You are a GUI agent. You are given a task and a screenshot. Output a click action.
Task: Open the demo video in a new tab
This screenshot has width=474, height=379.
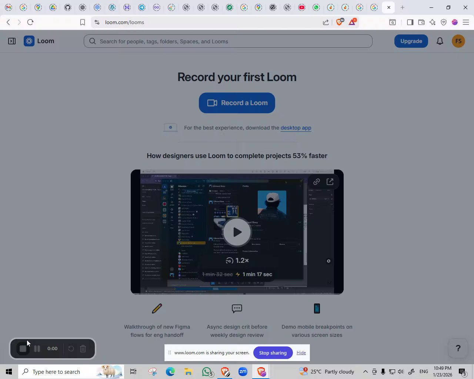330,182
